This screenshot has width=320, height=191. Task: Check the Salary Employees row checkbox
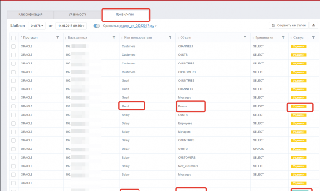click(x=14, y=124)
